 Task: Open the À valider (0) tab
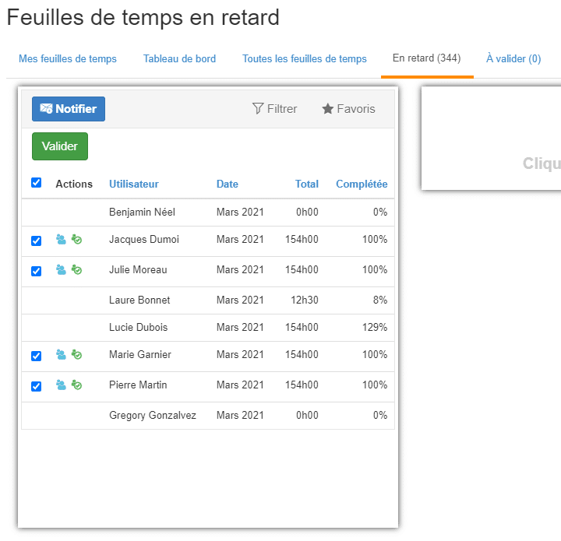(x=513, y=58)
